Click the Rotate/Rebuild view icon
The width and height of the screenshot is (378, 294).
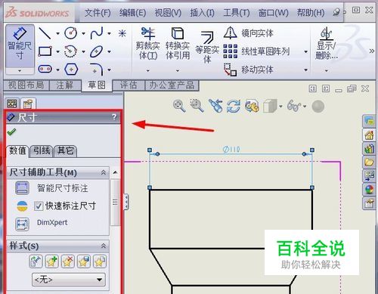pos(234,106)
